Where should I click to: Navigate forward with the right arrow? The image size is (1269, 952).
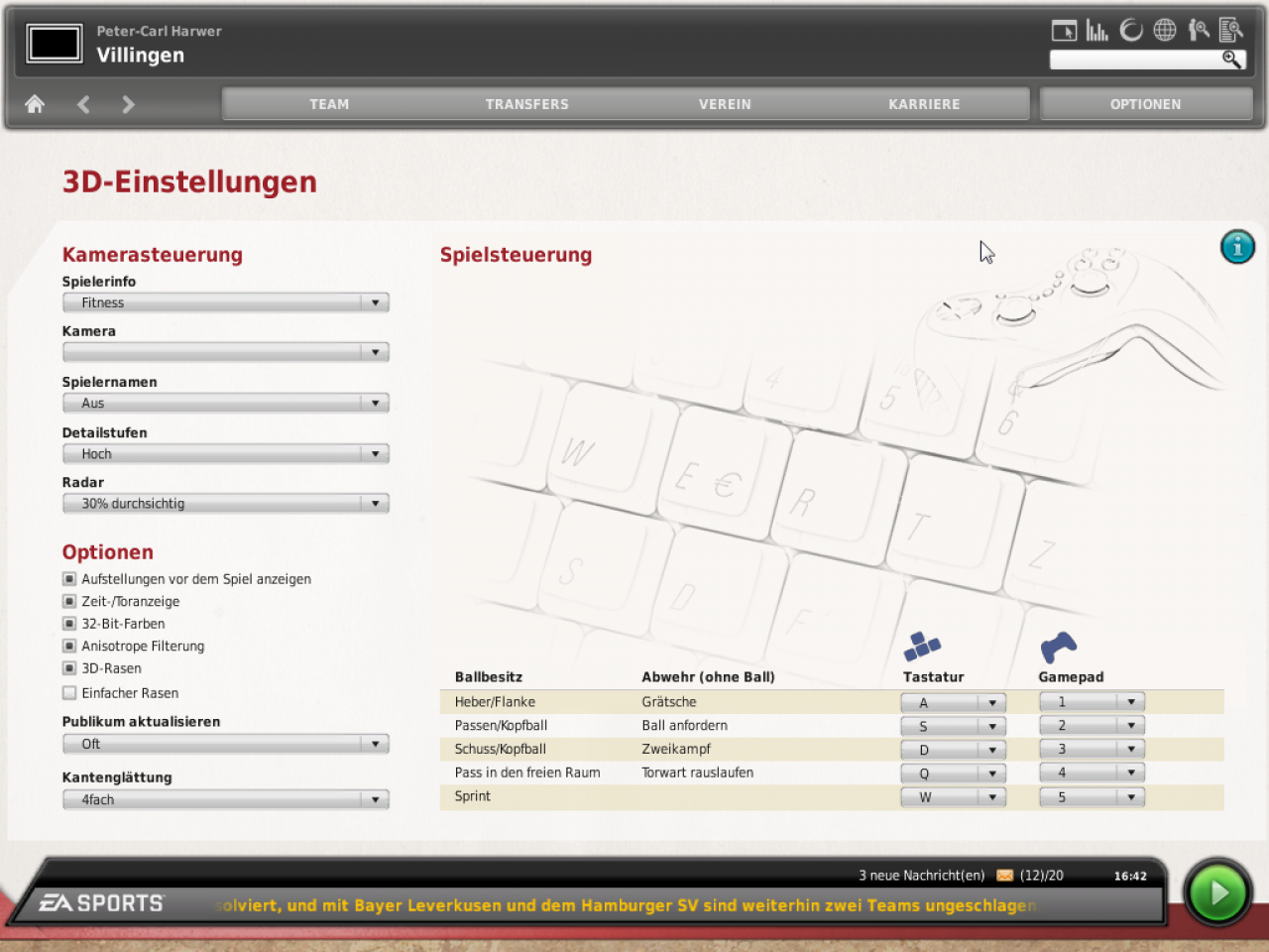click(128, 104)
